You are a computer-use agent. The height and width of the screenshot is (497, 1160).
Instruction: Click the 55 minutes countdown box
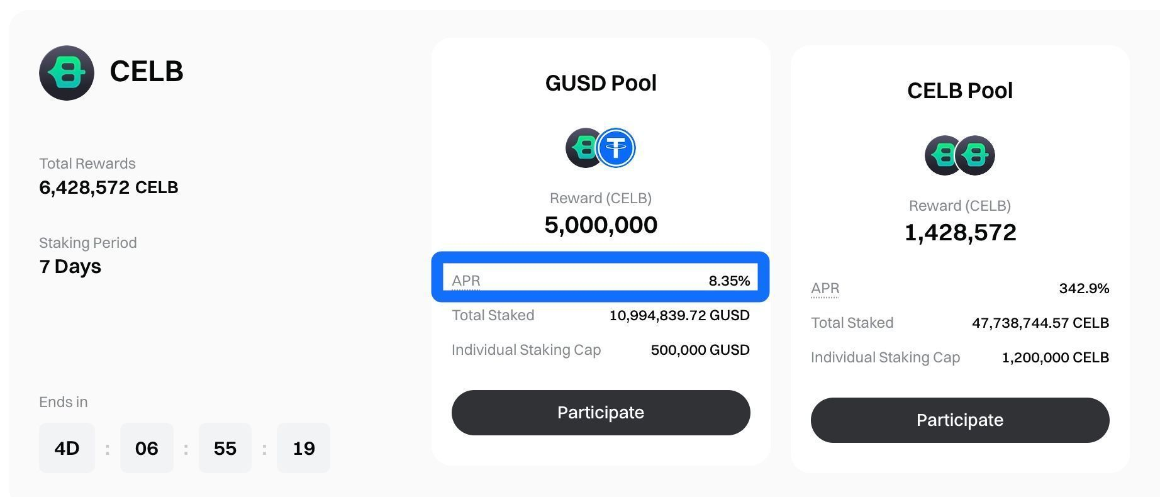tap(225, 448)
